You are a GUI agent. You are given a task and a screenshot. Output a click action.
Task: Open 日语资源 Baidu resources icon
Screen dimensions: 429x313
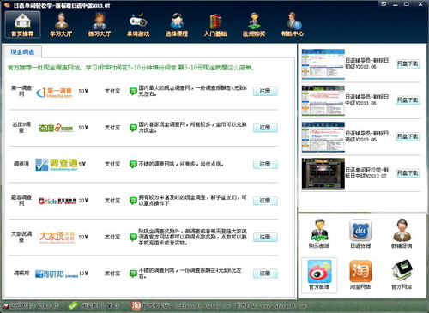point(360,233)
